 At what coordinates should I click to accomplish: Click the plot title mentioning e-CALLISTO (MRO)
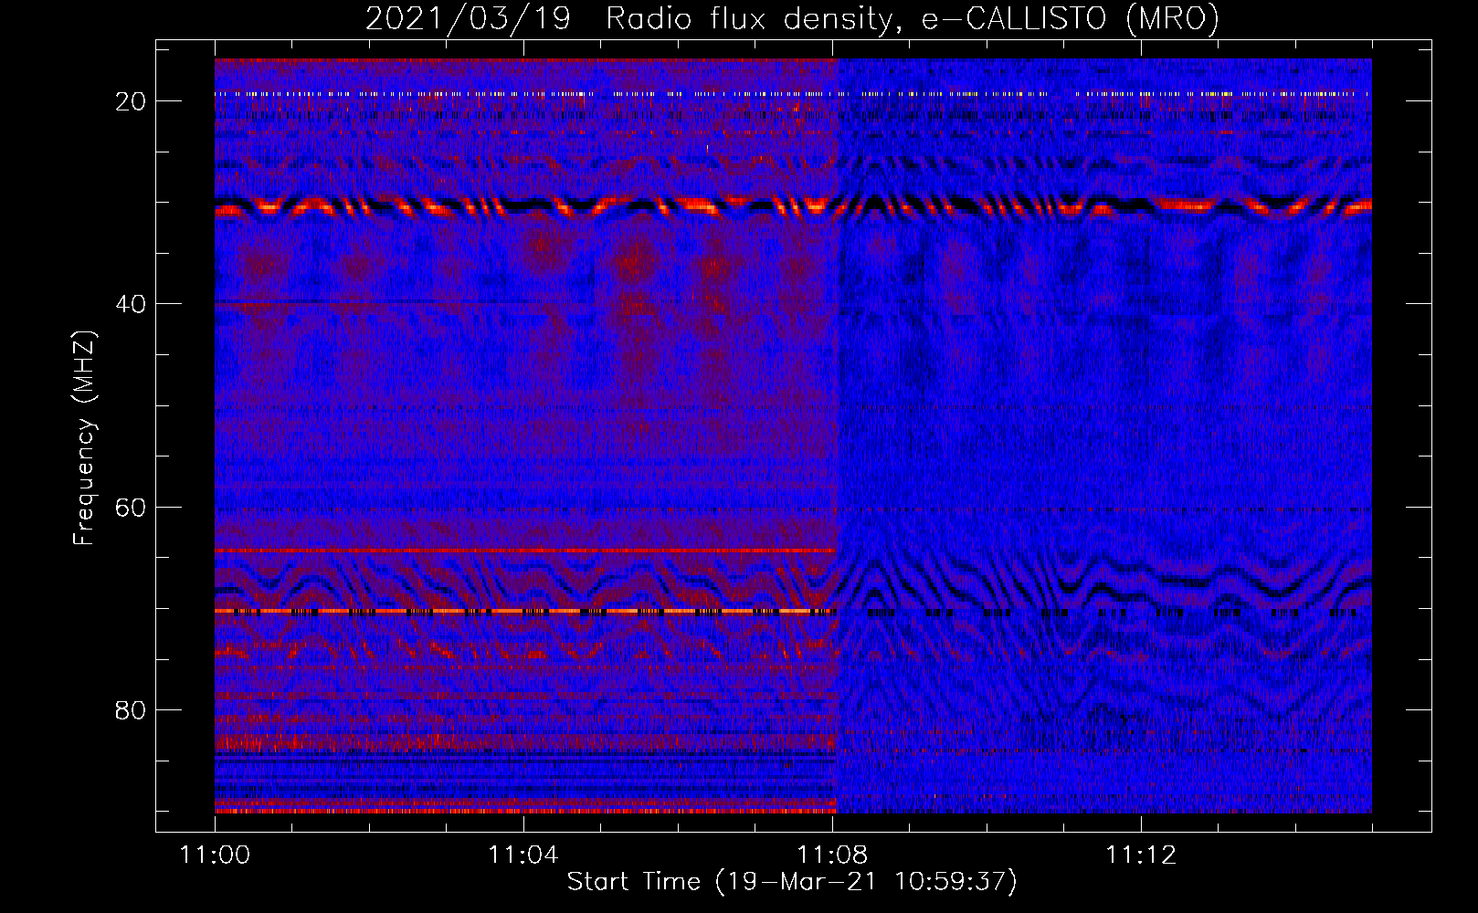792,19
